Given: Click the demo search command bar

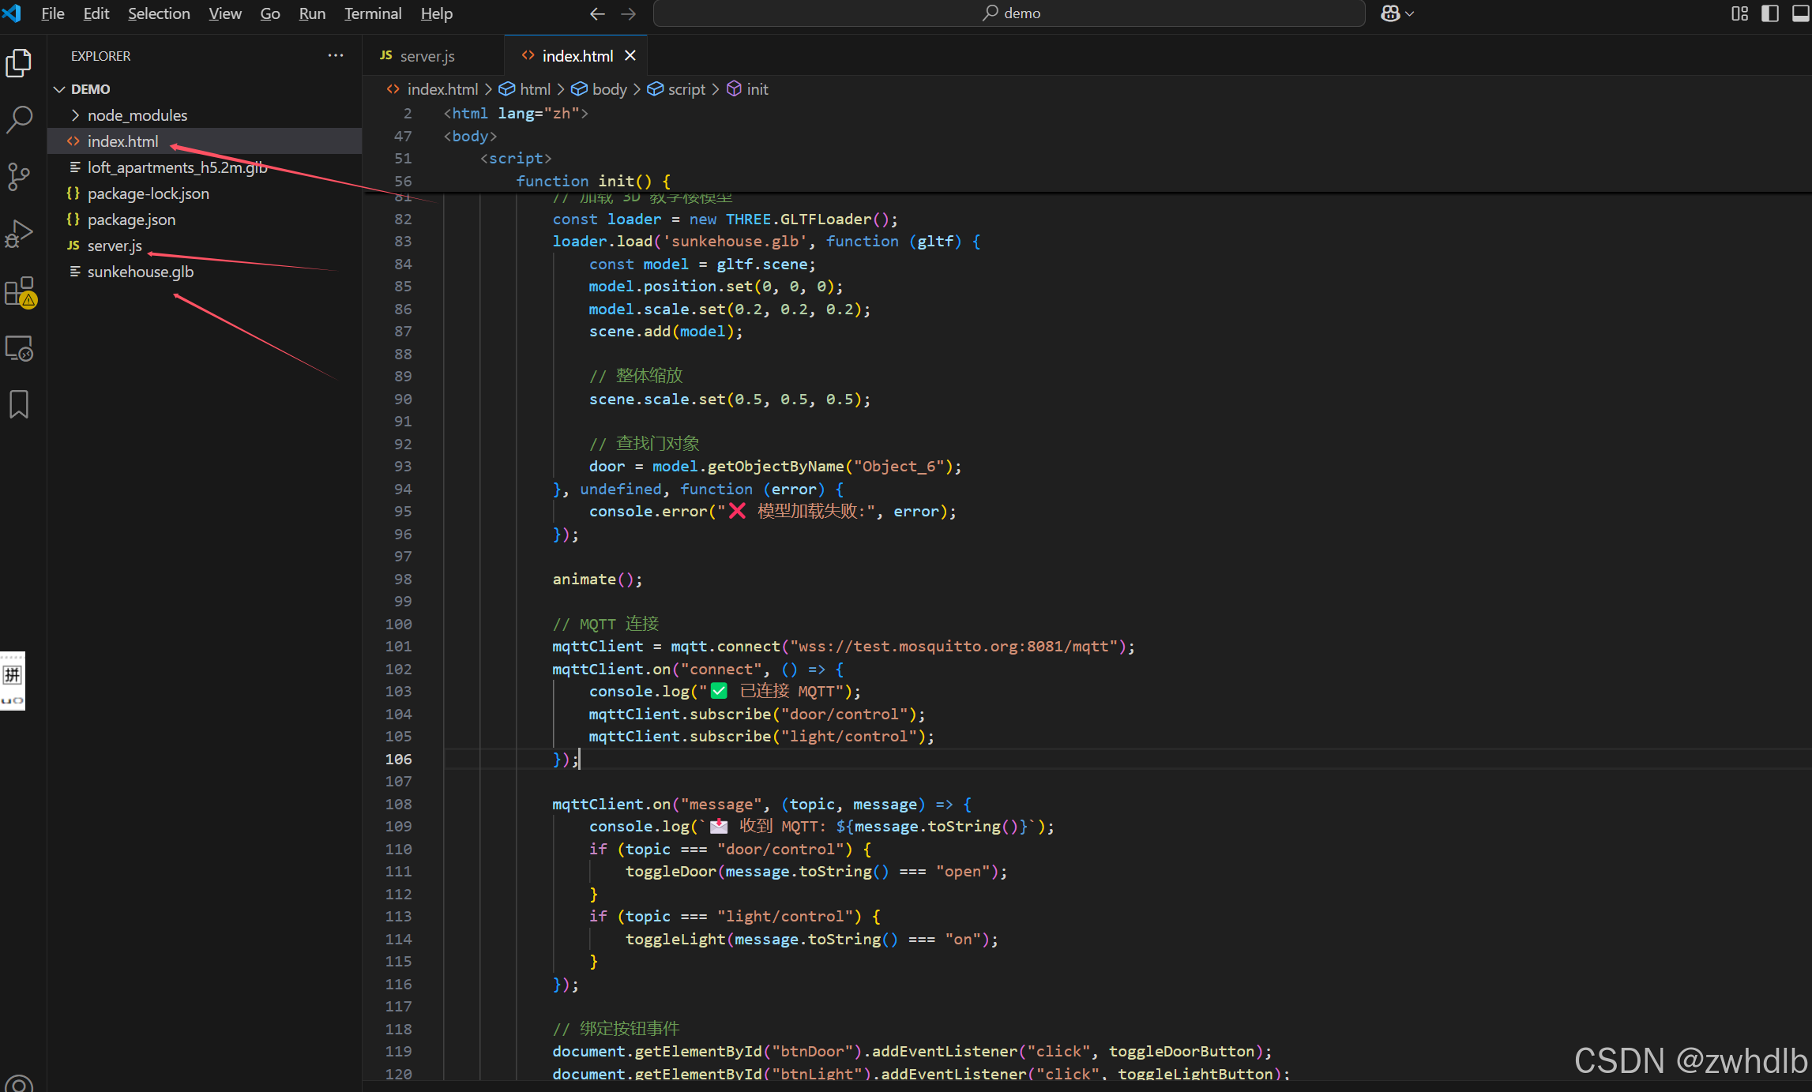Looking at the screenshot, I should click(1009, 13).
